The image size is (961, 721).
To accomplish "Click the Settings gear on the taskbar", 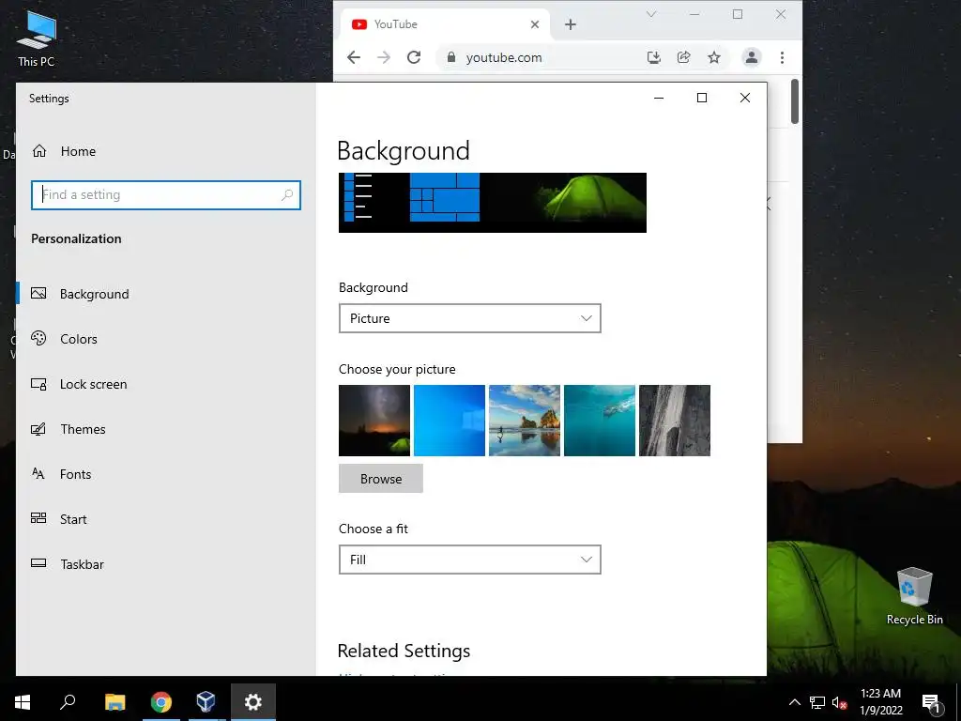I will tap(253, 702).
